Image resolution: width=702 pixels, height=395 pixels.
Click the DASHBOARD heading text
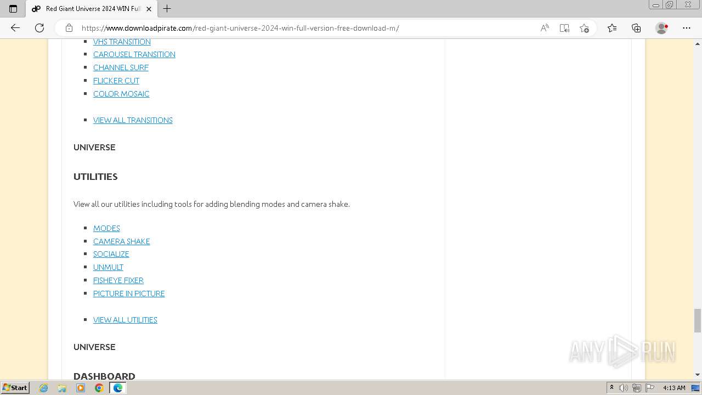(104, 376)
